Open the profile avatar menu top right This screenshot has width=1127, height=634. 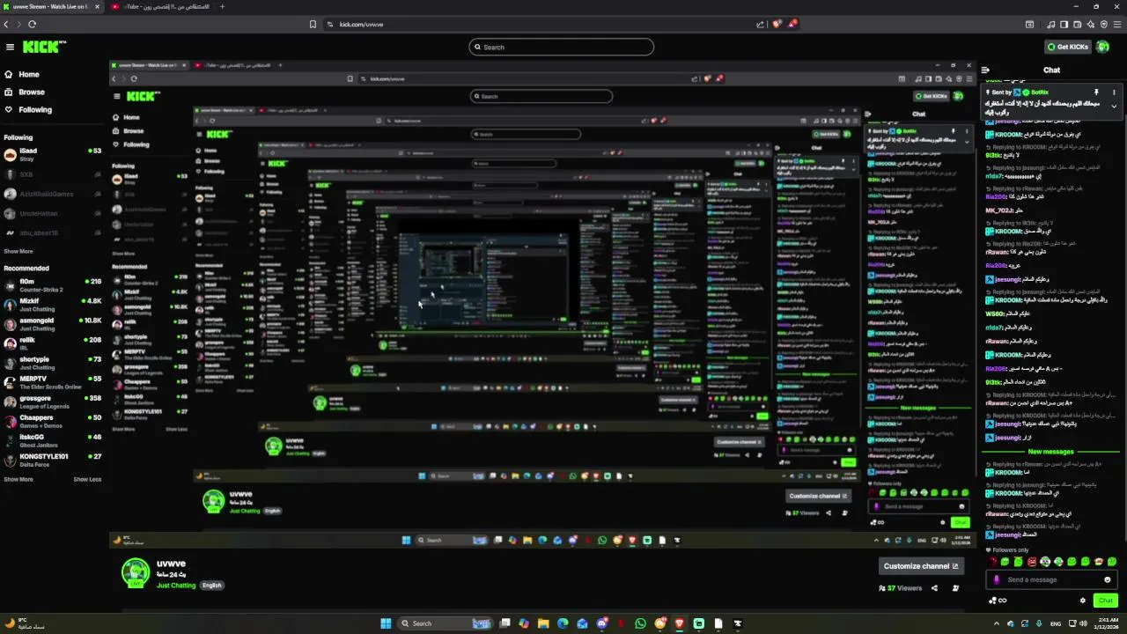1102,47
